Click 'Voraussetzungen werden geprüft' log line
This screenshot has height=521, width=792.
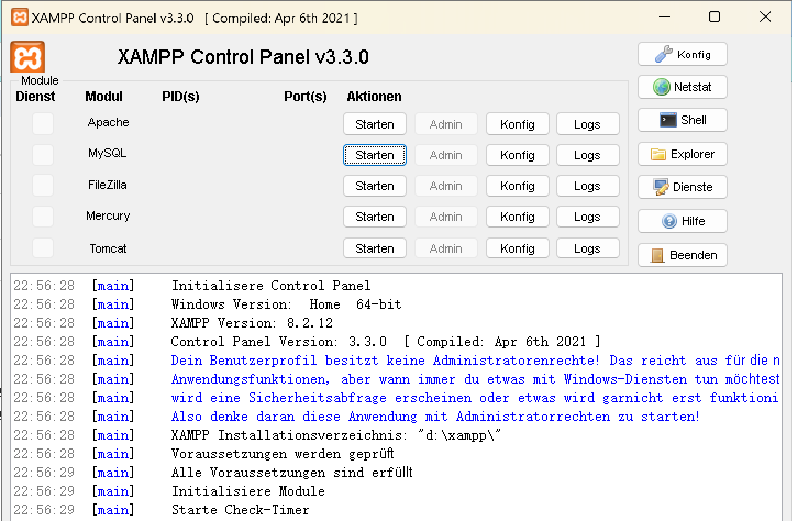coord(283,453)
